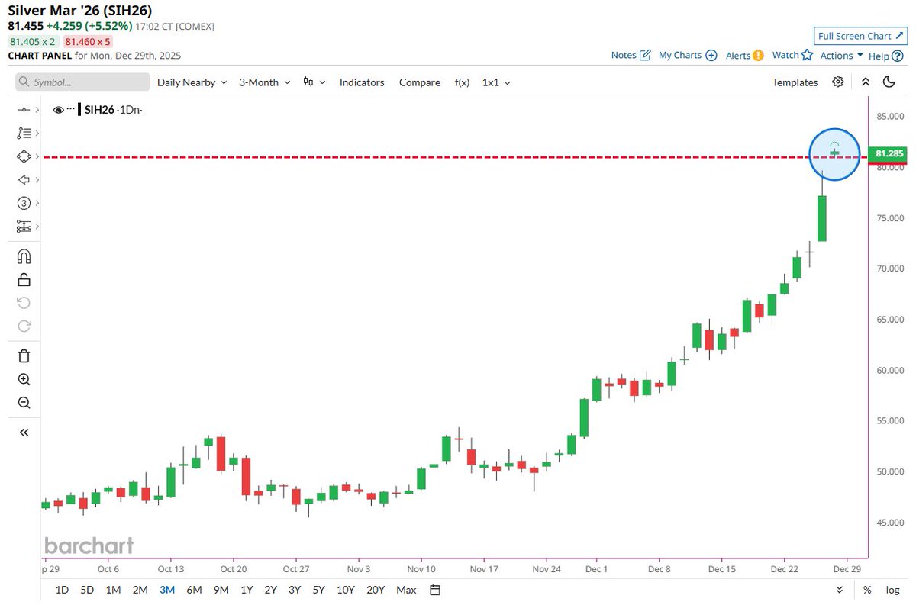This screenshot has width=916, height=605.
Task: Expand bottom panel with double down chevron
Action: 840,590
